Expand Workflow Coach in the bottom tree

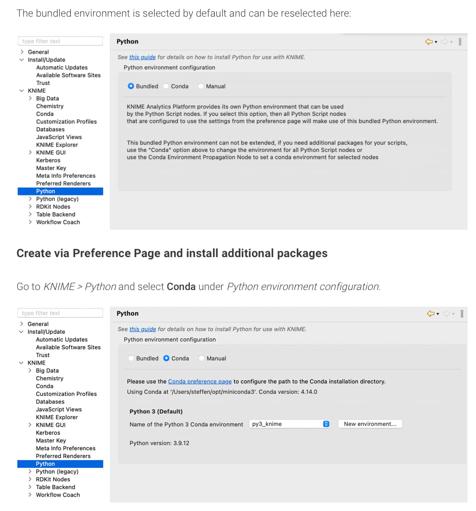click(30, 495)
